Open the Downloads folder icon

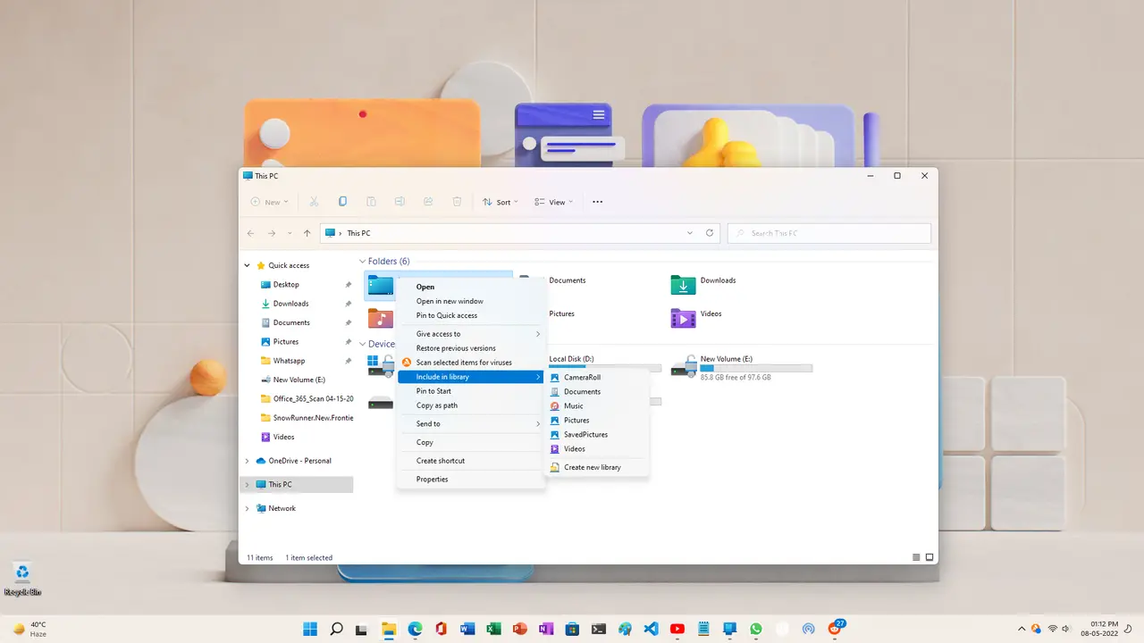(684, 285)
